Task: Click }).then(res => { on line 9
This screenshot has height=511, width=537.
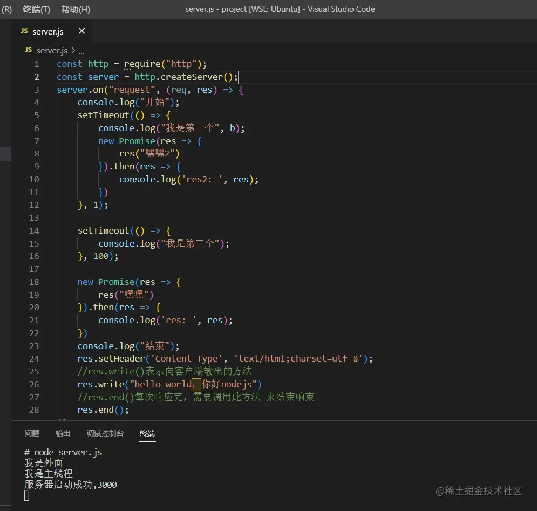Action: click(x=140, y=167)
